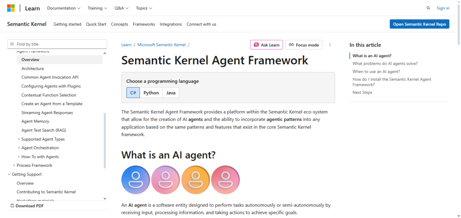461x218 pixels.
Task: Click the Microsoft logo
Action: coord(11,8)
